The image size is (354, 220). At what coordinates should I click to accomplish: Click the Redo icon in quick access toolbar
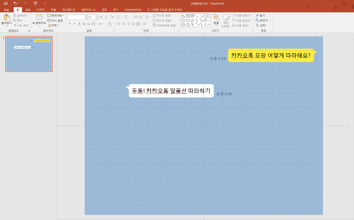25,3
